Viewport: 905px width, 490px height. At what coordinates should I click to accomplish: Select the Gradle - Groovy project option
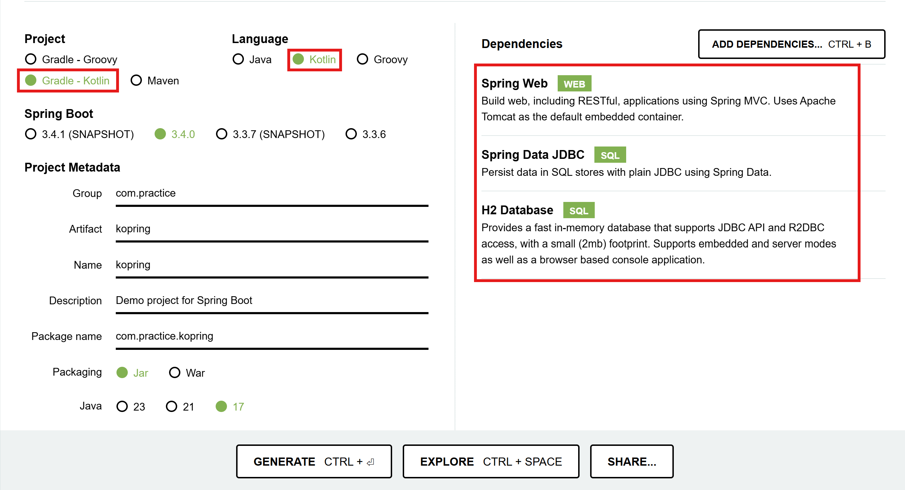tap(71, 59)
